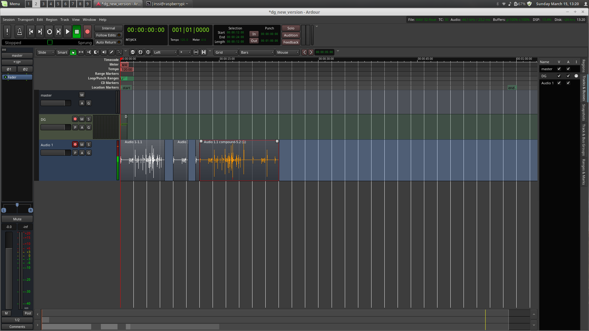Screen dimensions: 589x331
Task: Toggle the Audio 1 active checkbox
Action: coord(568,83)
